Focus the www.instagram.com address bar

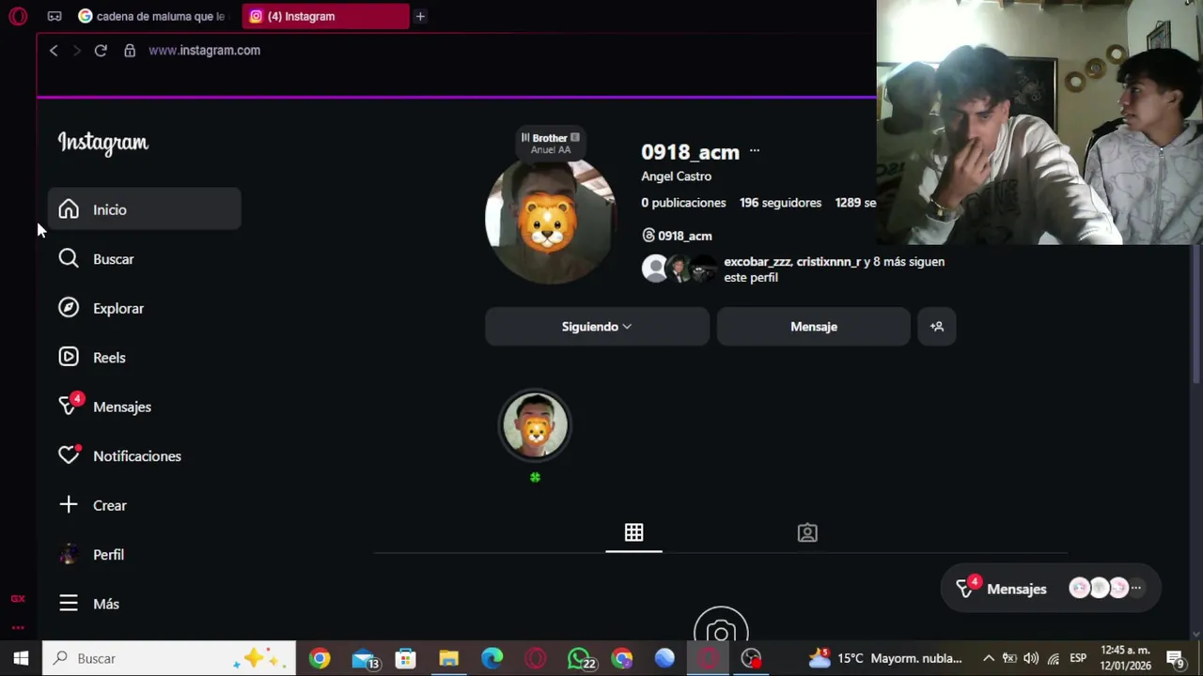(204, 51)
